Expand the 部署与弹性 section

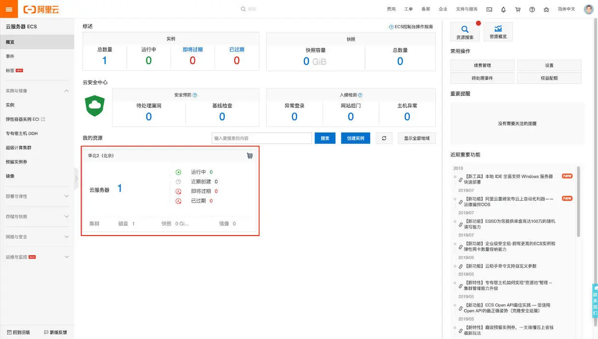[x=67, y=196]
